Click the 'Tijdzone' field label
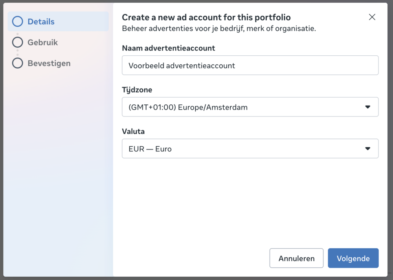 tap(137, 90)
